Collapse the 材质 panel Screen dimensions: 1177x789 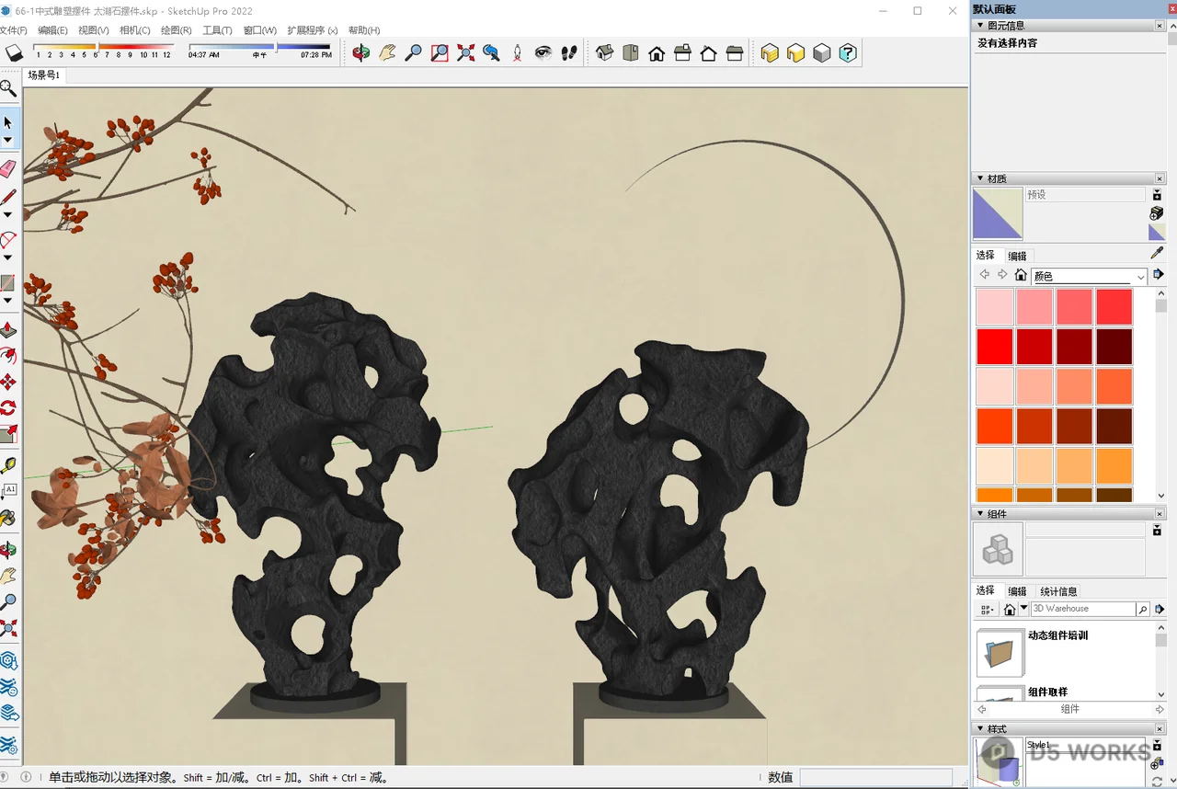978,178
